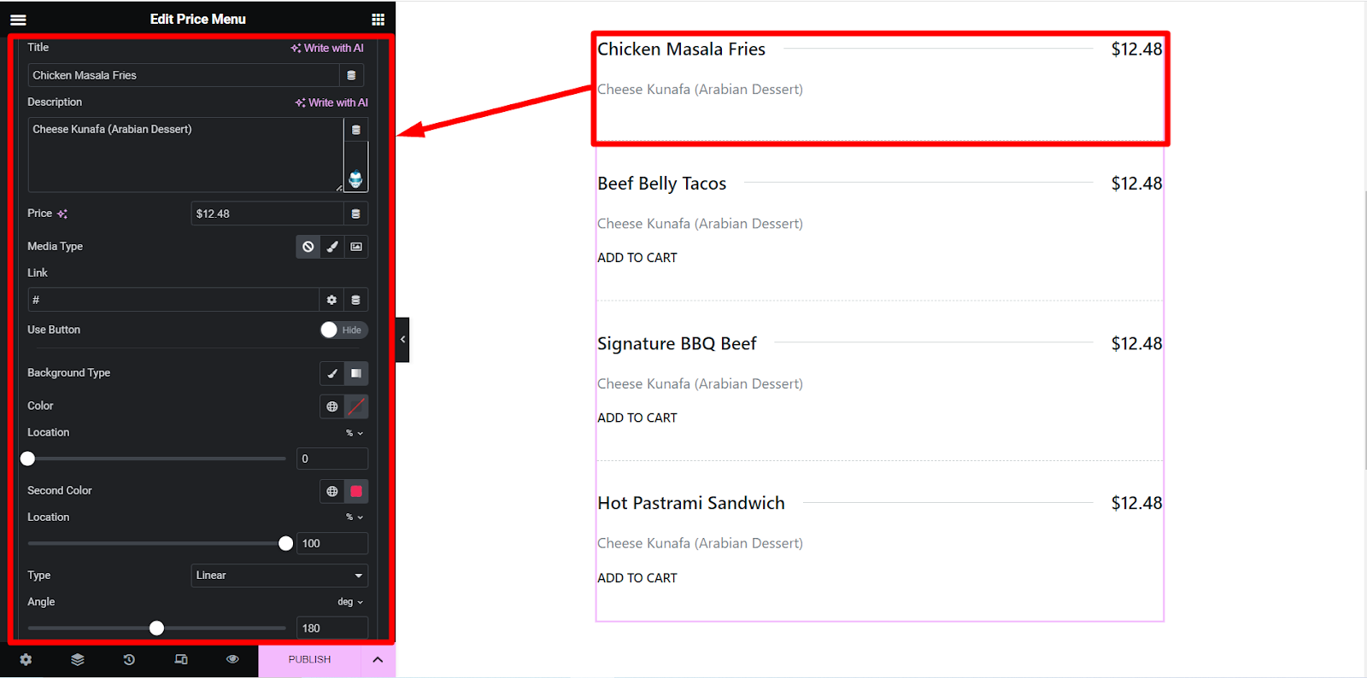Screen dimensions: 1367x678
Task: Open revision history icon
Action: click(x=129, y=660)
